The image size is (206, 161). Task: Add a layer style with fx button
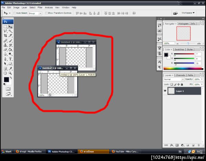click(172, 145)
